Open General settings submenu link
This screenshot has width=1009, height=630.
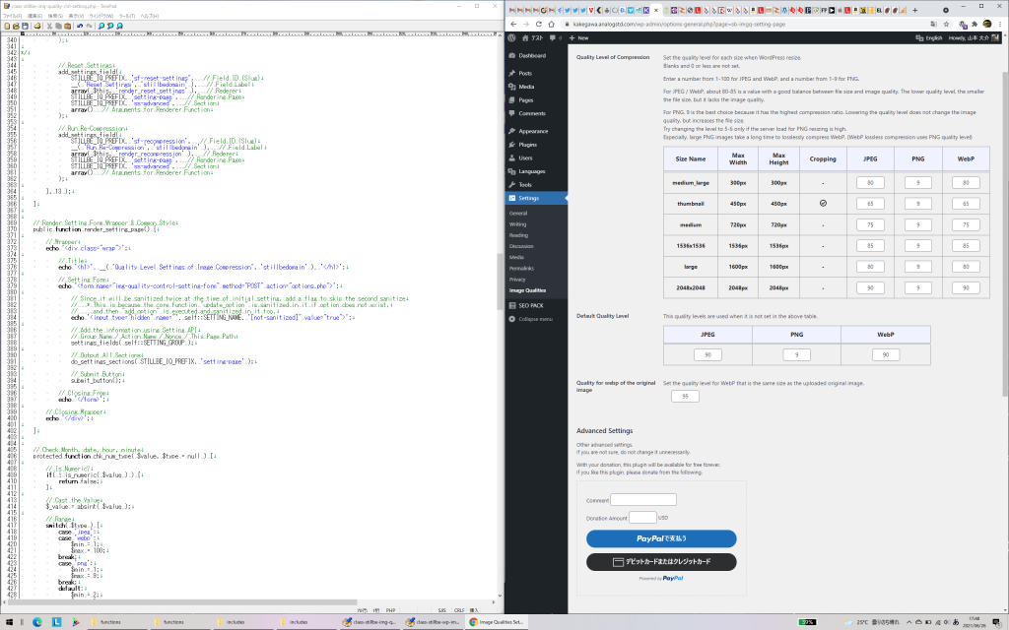(x=518, y=214)
